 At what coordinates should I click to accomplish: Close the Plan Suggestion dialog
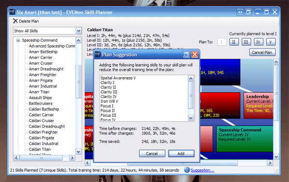pyautogui.click(x=195, y=54)
